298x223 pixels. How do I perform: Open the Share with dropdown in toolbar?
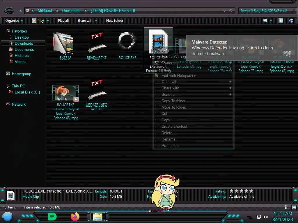(87, 21)
